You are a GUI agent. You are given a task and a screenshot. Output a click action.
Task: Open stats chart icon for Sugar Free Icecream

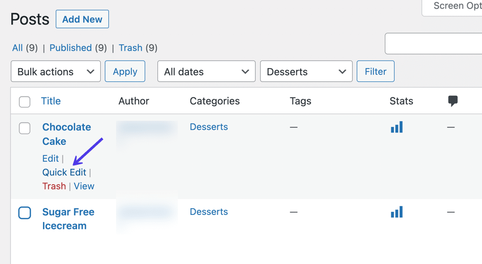pyautogui.click(x=397, y=212)
